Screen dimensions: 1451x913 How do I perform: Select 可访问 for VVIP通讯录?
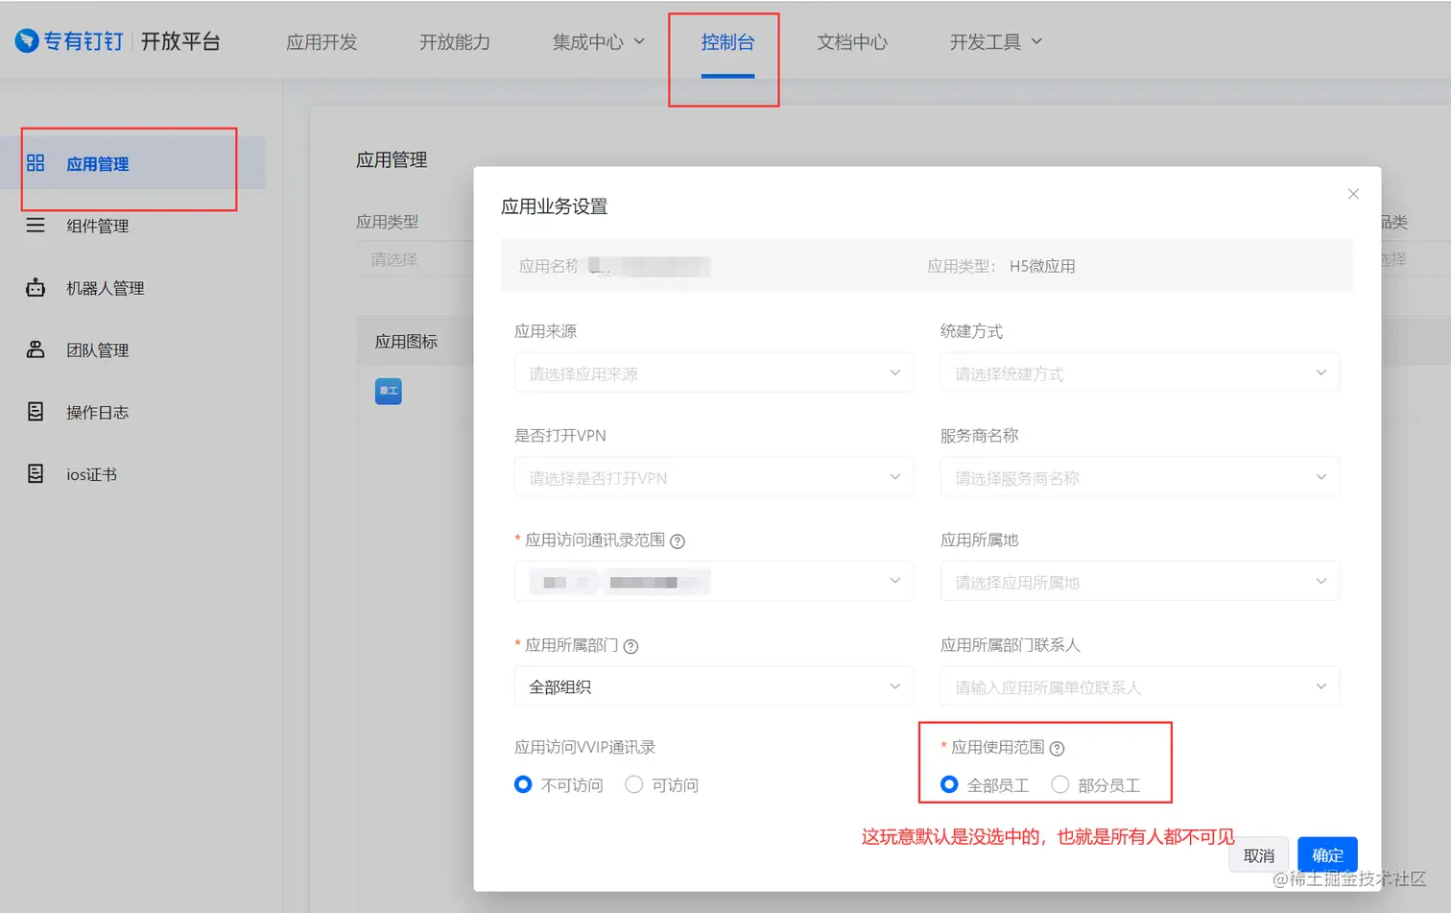click(x=633, y=784)
